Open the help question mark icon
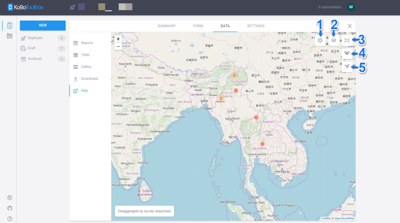 [10, 219]
